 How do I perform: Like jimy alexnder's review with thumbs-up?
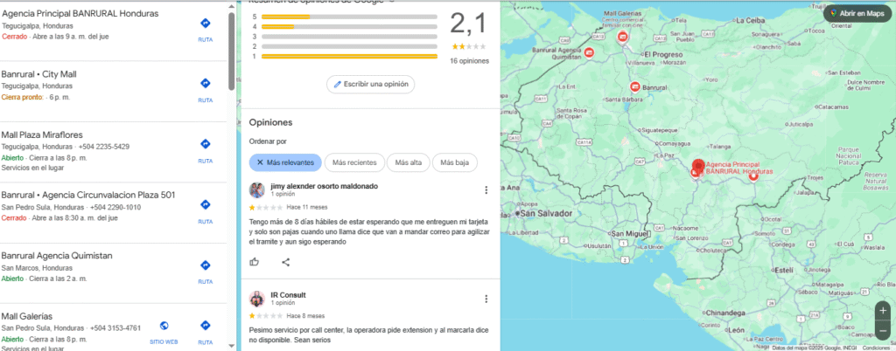(255, 262)
